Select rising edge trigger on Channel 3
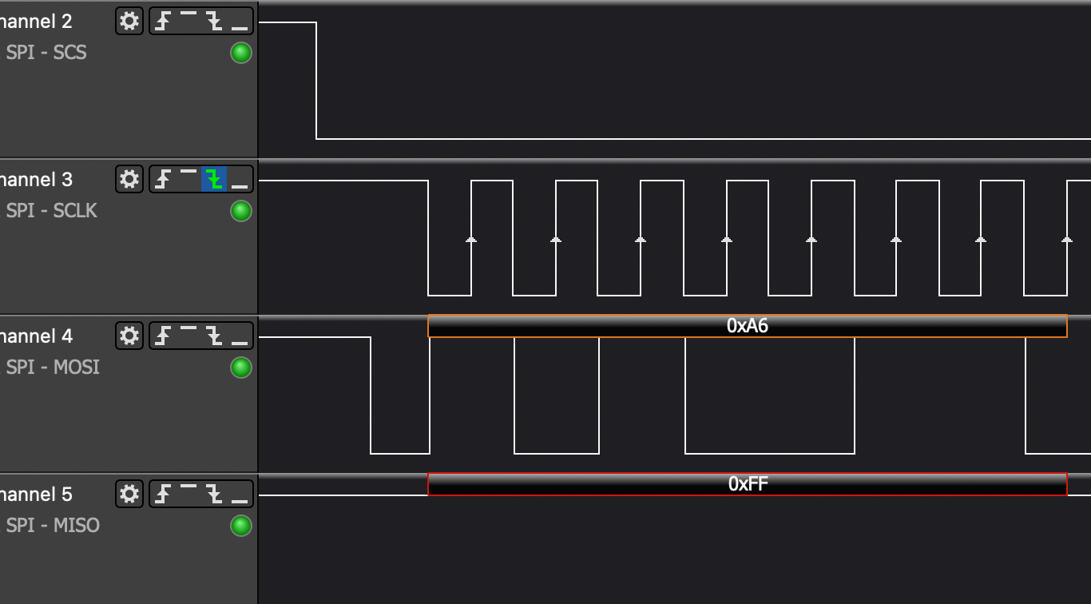 point(161,180)
